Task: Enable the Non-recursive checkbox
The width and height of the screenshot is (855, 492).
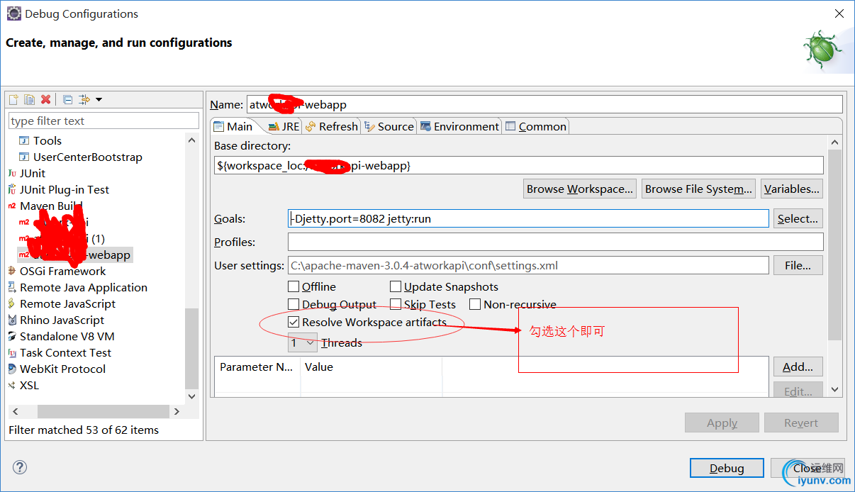Action: pyautogui.click(x=475, y=304)
